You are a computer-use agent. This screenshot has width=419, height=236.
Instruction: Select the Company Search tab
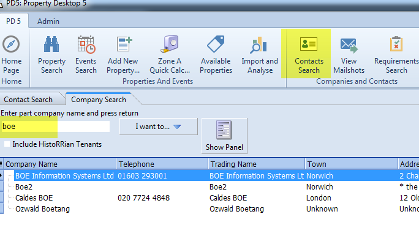click(x=99, y=100)
